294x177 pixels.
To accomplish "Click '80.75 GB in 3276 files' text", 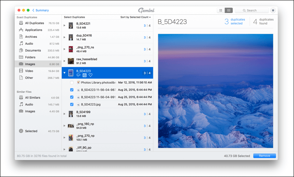I will point(42,156).
